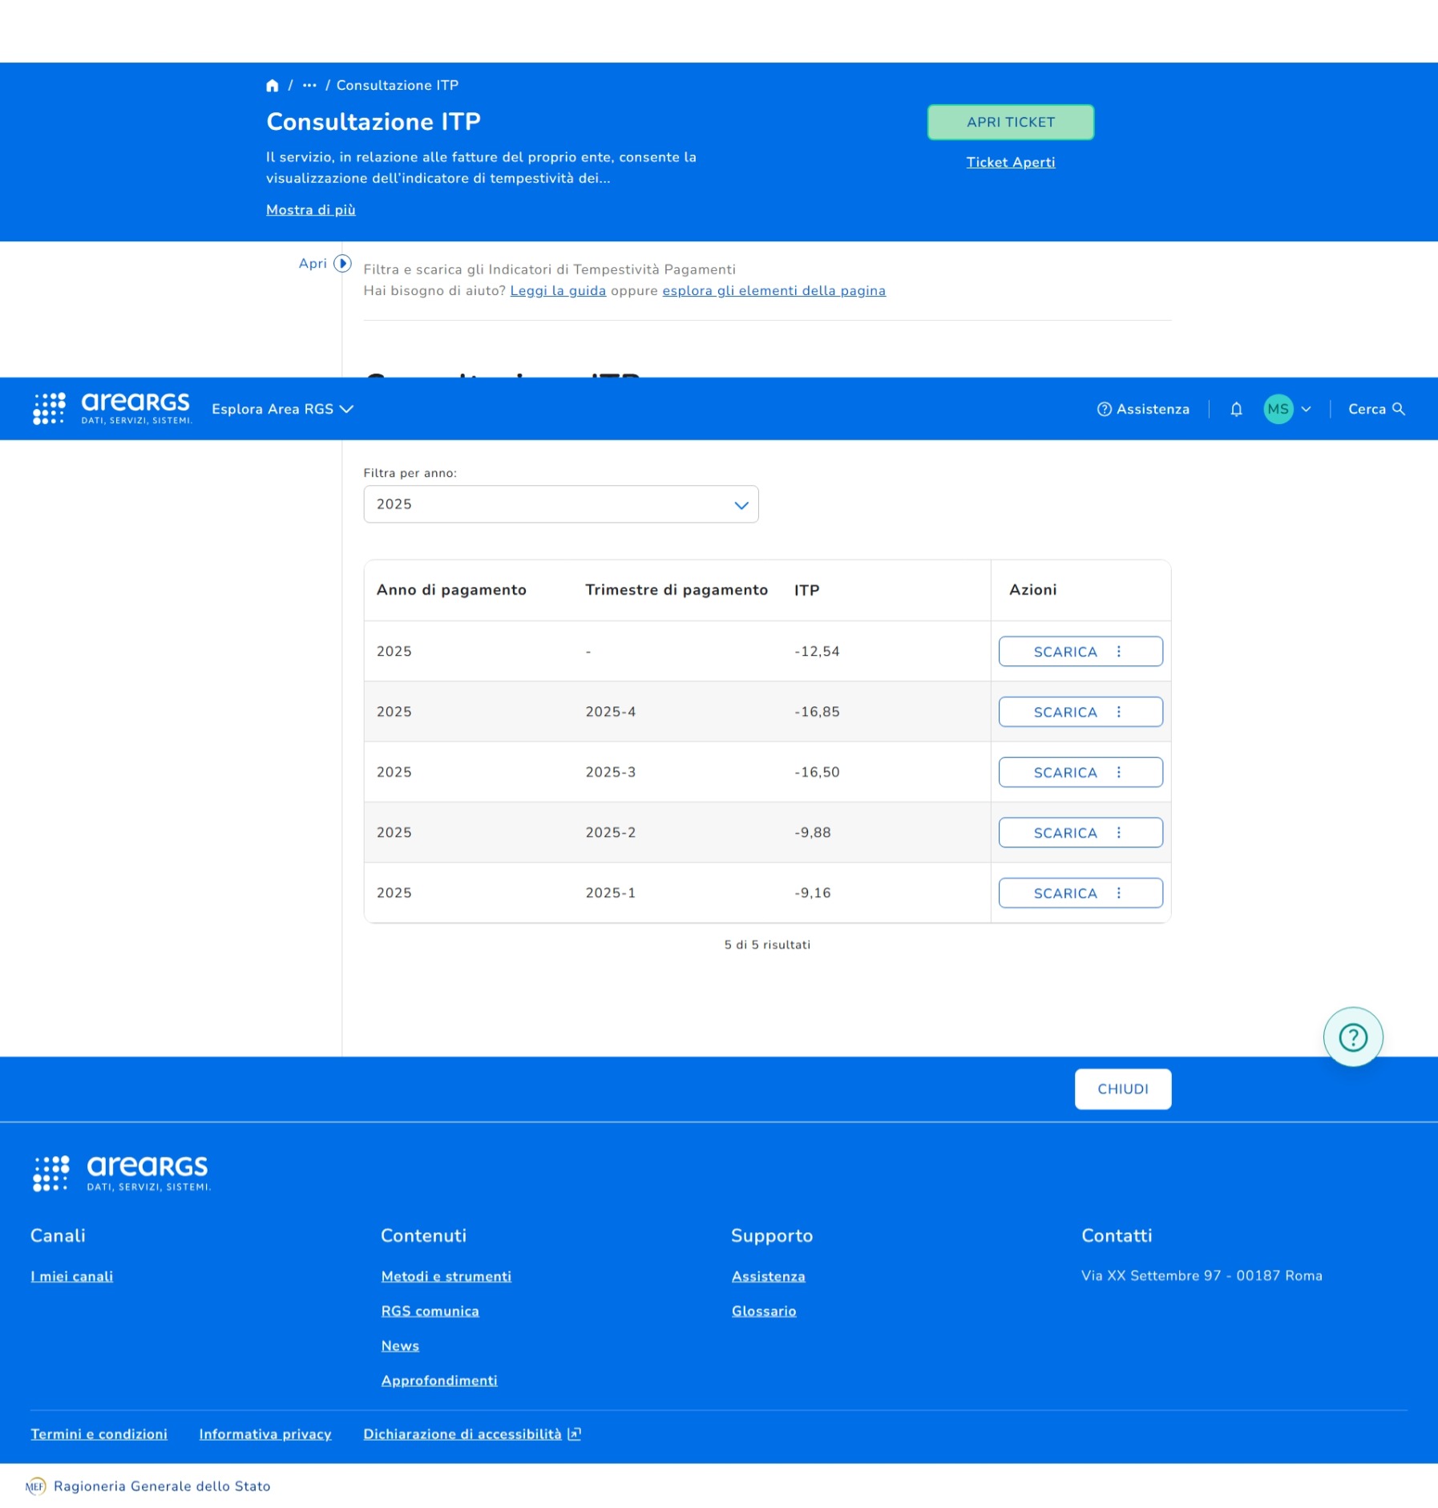Click the breadcrumb ellipsis icon
The height and width of the screenshot is (1508, 1438).
tap(309, 86)
